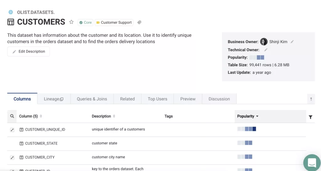Click expand icon on CUSTOMER_CITY row
This screenshot has width=321, height=171.
(x=12, y=158)
